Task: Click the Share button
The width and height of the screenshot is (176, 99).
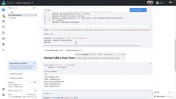Action: (160, 3)
